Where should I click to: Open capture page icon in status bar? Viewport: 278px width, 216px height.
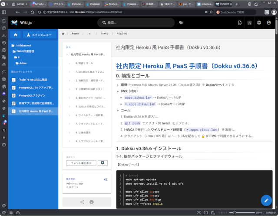[199, 213]
